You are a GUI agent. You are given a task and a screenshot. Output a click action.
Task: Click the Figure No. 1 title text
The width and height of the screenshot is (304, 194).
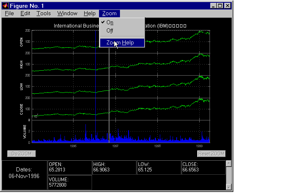click(x=27, y=6)
